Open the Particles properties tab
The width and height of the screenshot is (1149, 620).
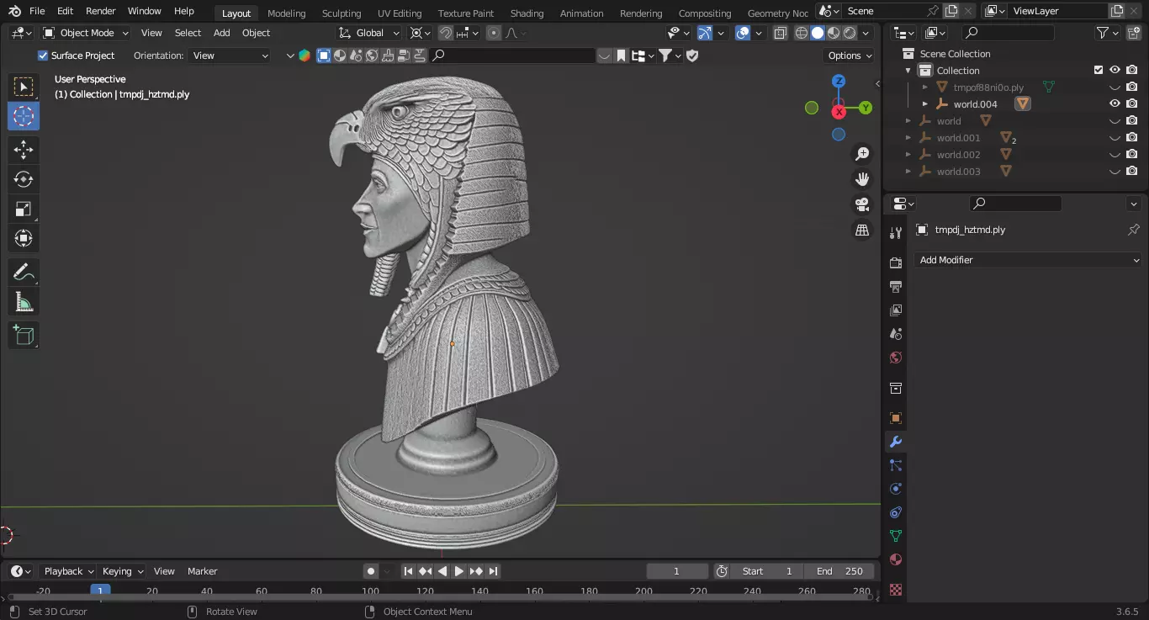(x=896, y=465)
